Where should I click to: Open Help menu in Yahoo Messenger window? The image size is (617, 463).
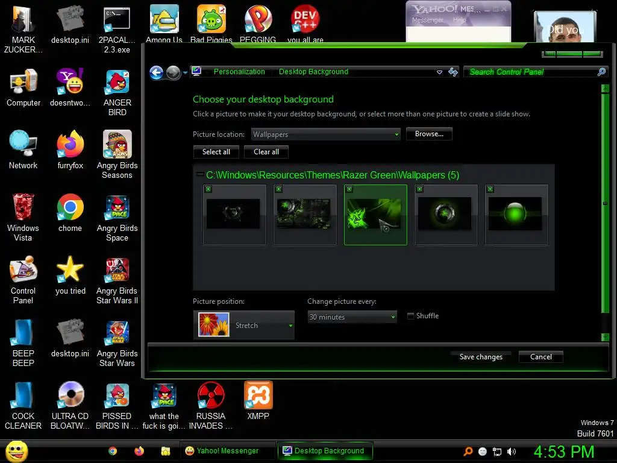459,20
